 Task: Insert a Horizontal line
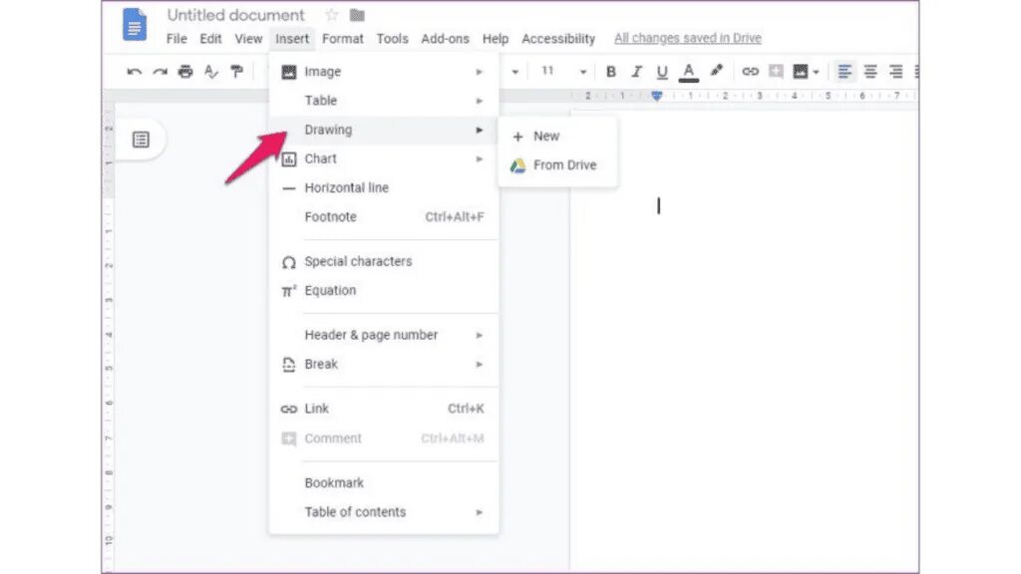click(384, 188)
